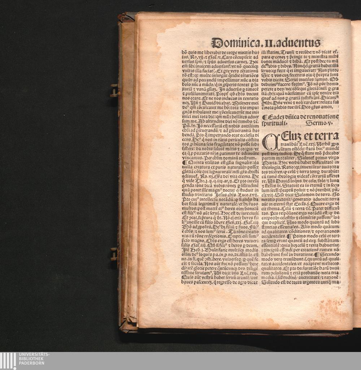361x370 pixels.
Task: Click the last line of the left column
Action: [220, 282]
